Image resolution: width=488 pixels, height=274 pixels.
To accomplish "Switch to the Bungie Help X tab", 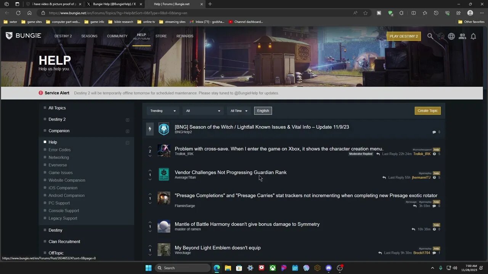I will 114,4.
